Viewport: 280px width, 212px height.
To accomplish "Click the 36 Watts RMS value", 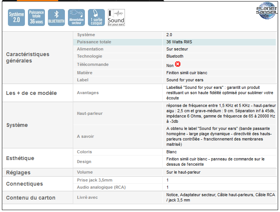I will (179, 42).
